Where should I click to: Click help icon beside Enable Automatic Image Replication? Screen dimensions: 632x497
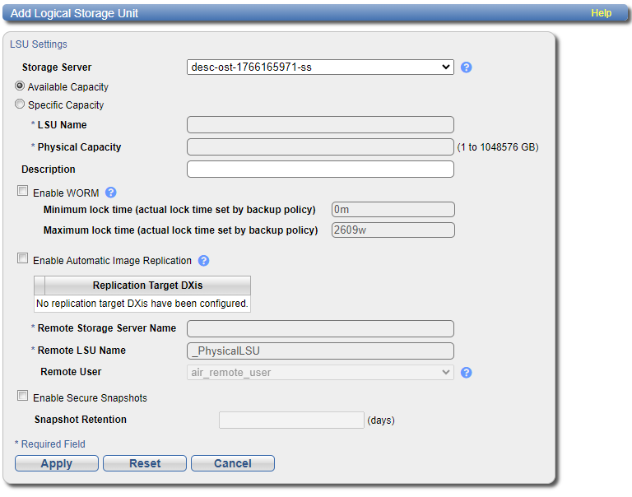(x=204, y=261)
